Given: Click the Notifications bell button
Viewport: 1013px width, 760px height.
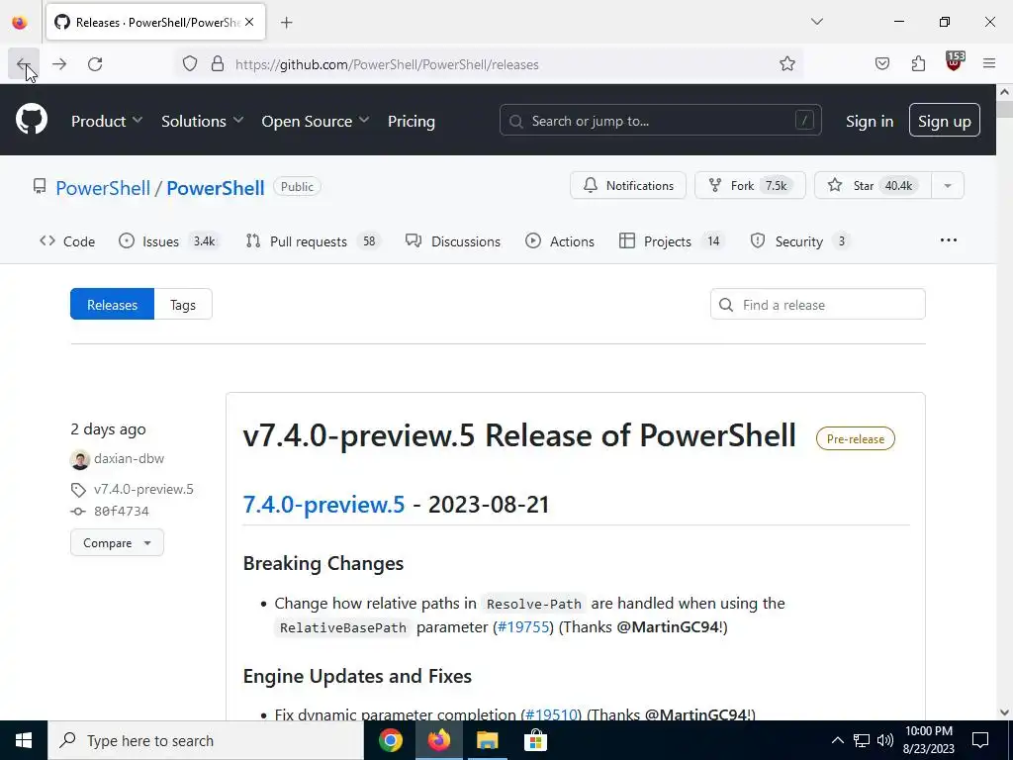Looking at the screenshot, I should click(628, 185).
